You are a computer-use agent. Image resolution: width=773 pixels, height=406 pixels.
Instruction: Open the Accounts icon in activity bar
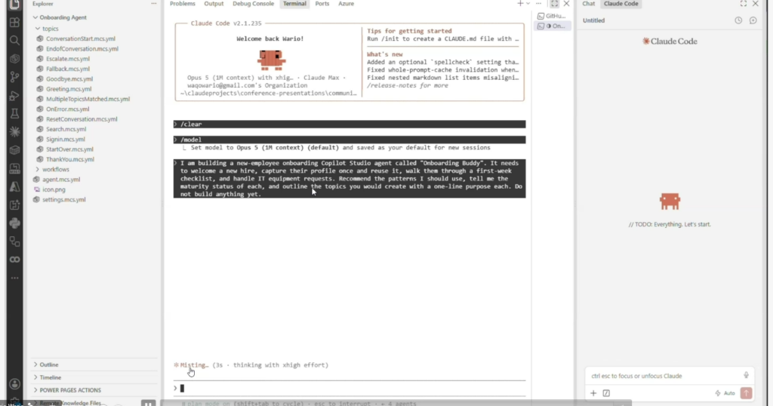pyautogui.click(x=15, y=384)
